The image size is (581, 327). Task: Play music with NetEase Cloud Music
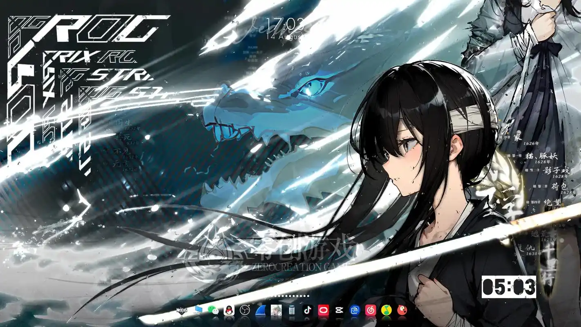coord(371,311)
